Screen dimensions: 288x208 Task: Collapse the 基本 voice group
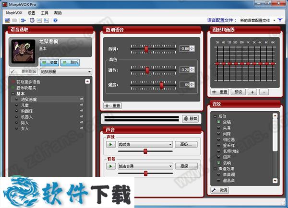[13, 94]
